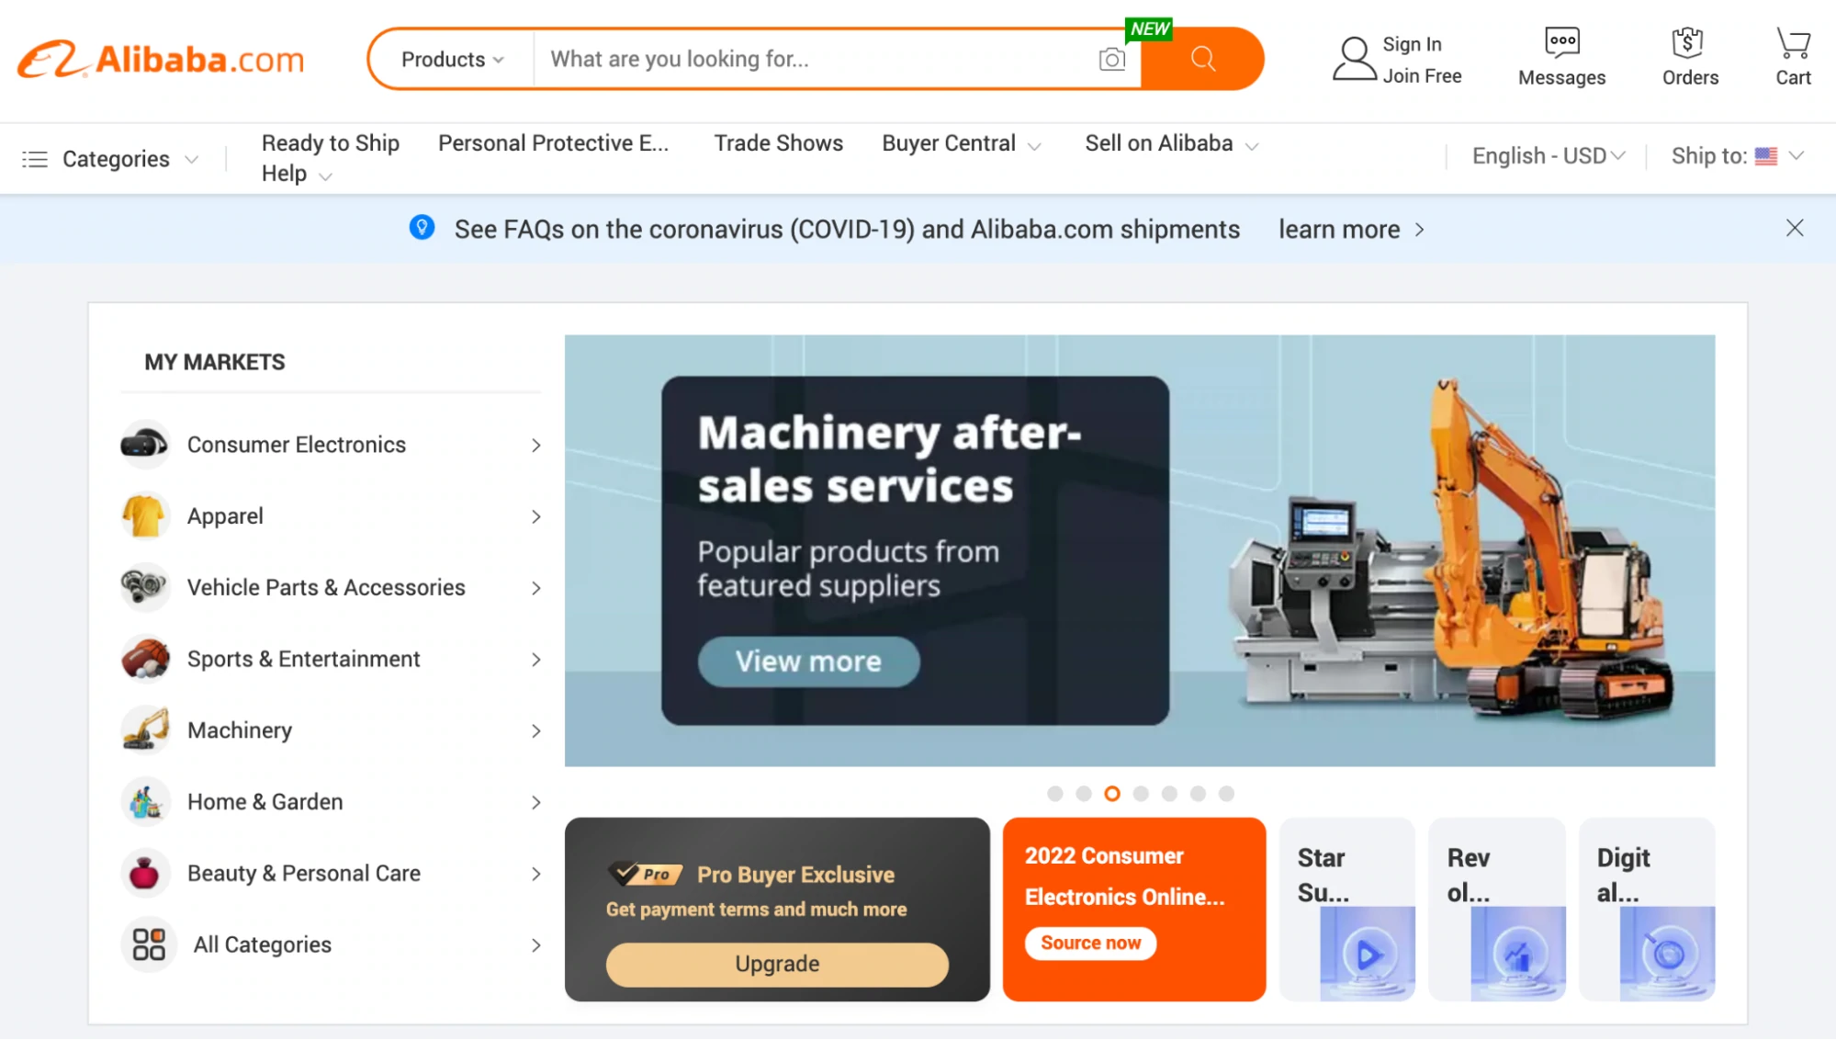Click the camera/image search icon

click(1109, 59)
